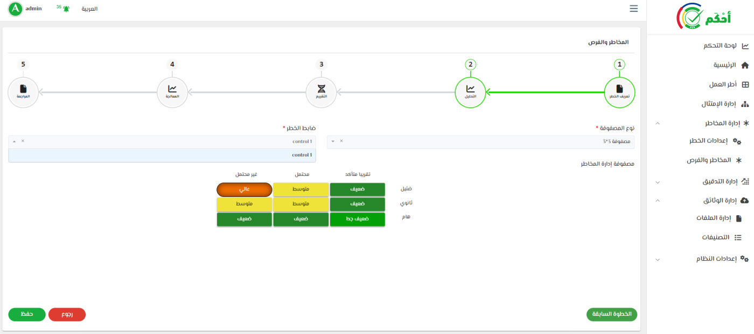754x334 pixels.
Task: Click the إعدادات الخطر gears icon
Action: point(737,141)
